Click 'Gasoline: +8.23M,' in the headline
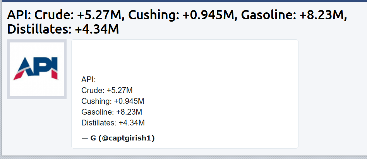The width and height of the screenshot is (367, 159). [294, 15]
